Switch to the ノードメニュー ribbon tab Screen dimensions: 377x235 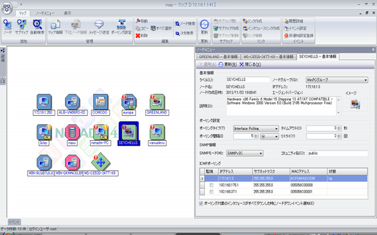(45, 13)
